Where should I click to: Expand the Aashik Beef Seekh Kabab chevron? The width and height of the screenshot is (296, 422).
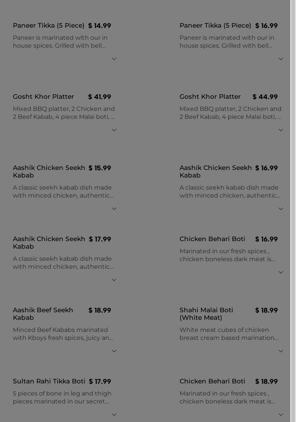[114, 351]
